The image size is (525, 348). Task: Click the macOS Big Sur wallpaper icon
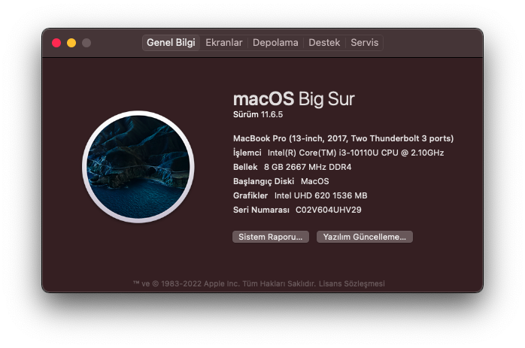click(138, 168)
